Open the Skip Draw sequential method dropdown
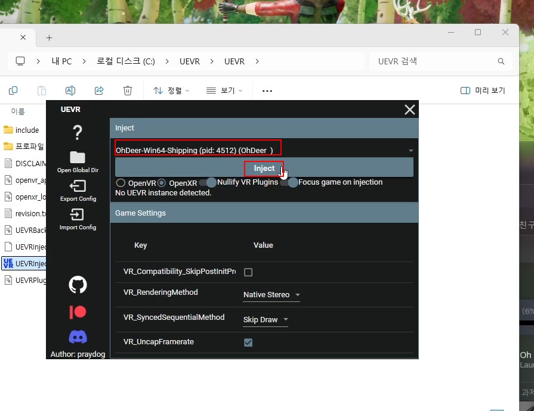Viewport: 534px width, 411px height. point(266,320)
